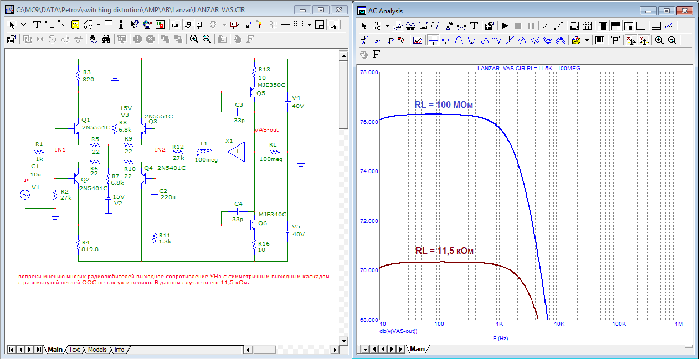Click the Help pointer question-mark icon
The height and width of the screenshot is (359, 699).
click(135, 25)
